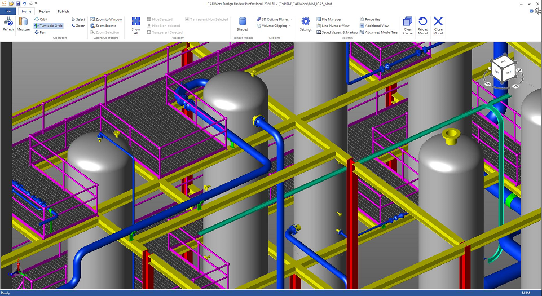Select the Measure tool
This screenshot has height=296, width=542.
click(23, 24)
